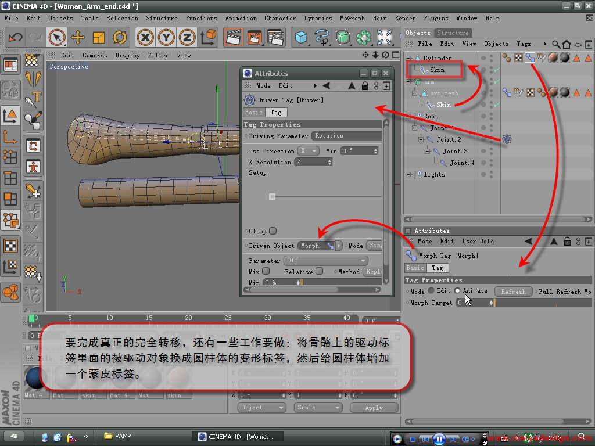Screen dimensions: 595x446
Task: Open the Use Direction X dropdown
Action: pyautogui.click(x=308, y=151)
